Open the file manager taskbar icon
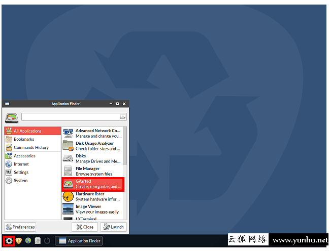This screenshot has width=330, height=251. pos(38,241)
